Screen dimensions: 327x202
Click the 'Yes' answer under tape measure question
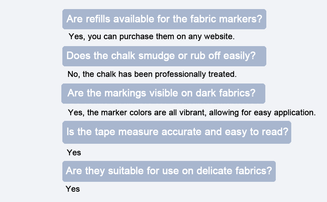coord(74,153)
